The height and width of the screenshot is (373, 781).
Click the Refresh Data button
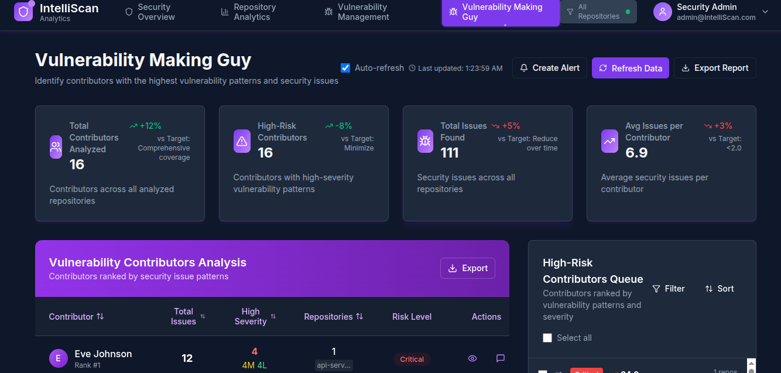point(630,68)
